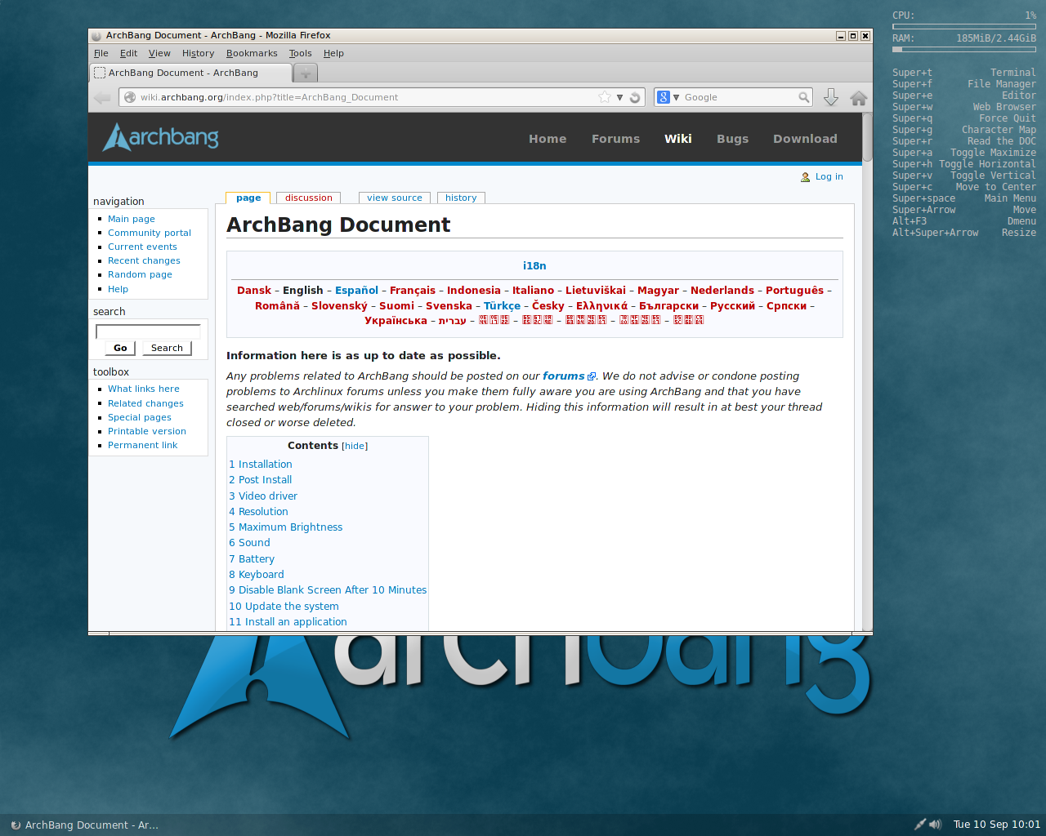
Task: Click the ArchBang logo in site header
Action: [x=160, y=136]
